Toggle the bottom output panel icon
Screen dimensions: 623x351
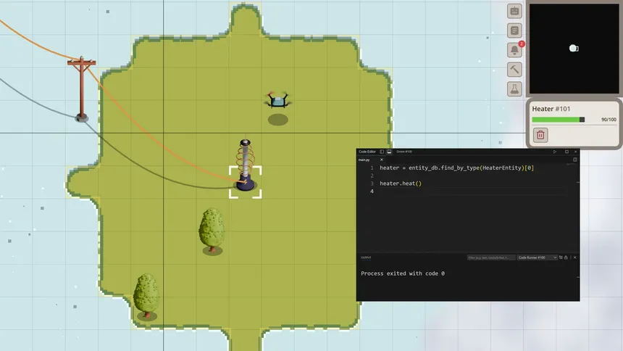(x=390, y=152)
